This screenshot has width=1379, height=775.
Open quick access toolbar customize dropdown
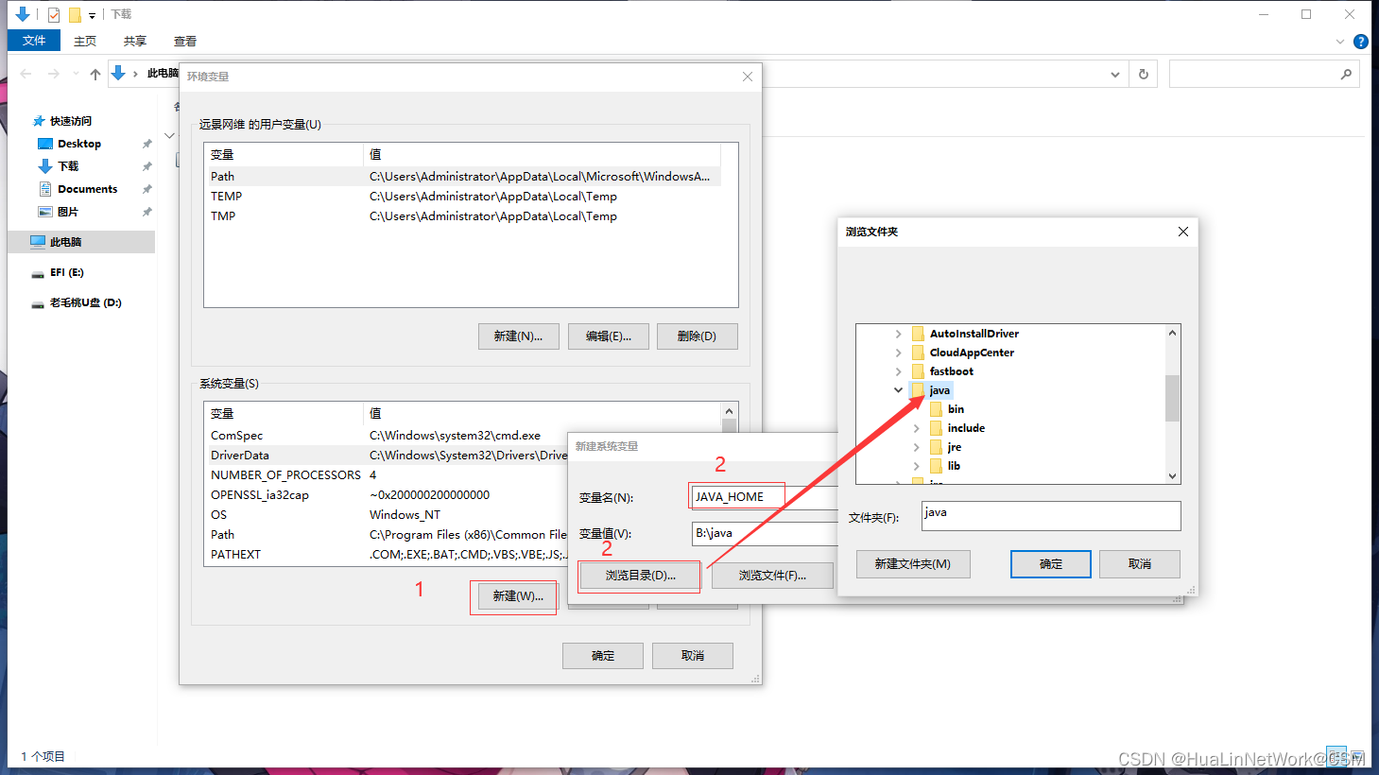[92, 15]
